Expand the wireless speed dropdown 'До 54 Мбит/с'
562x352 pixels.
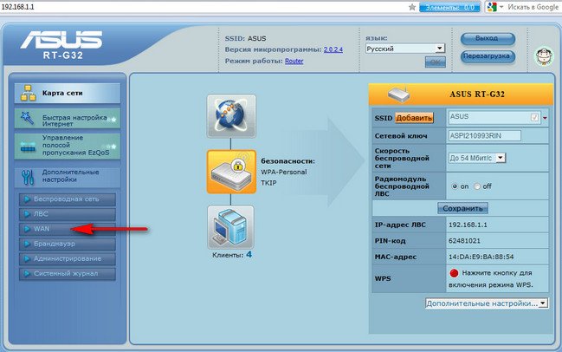(x=477, y=157)
